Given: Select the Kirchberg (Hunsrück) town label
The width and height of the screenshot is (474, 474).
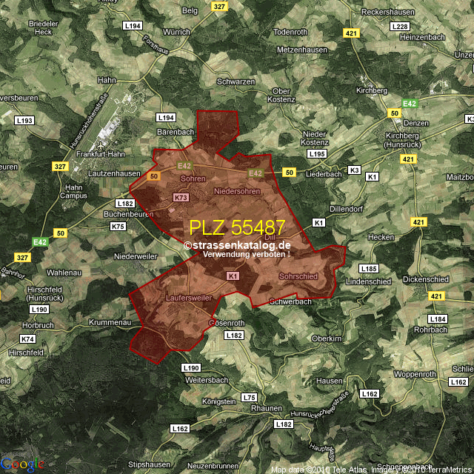Looking at the screenshot, I should (409, 141).
